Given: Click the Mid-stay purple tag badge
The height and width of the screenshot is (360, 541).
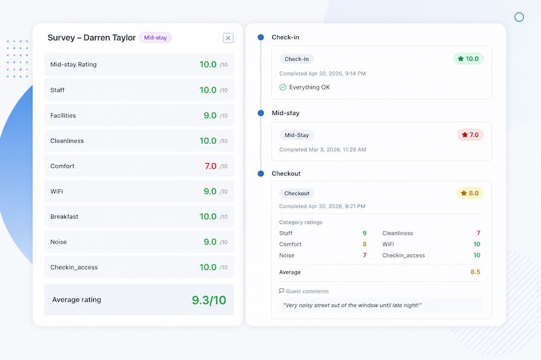Looking at the screenshot, I should [155, 38].
